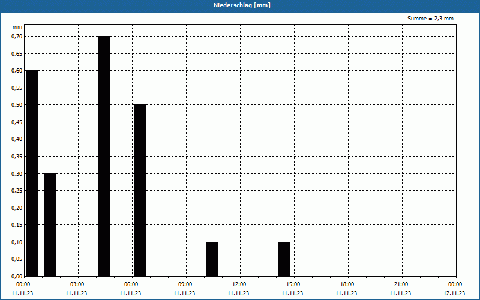
Task: Select the 12:00 time axis label
Action: (x=239, y=284)
